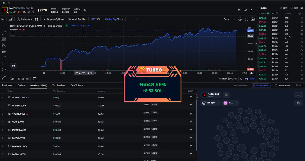Image resolution: width=305 pixels, height=161 pixels.
Task: Open the Trades Table view
Action: (282, 86)
